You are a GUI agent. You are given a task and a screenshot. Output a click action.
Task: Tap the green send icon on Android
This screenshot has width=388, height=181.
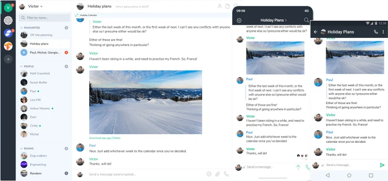pos(382,165)
